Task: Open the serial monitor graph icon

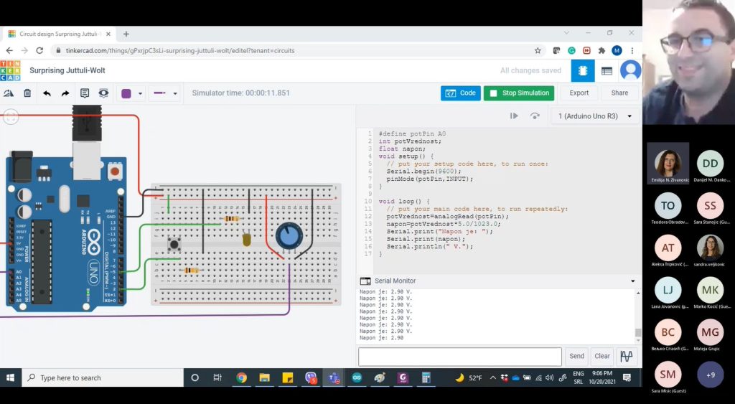Action: pos(627,356)
